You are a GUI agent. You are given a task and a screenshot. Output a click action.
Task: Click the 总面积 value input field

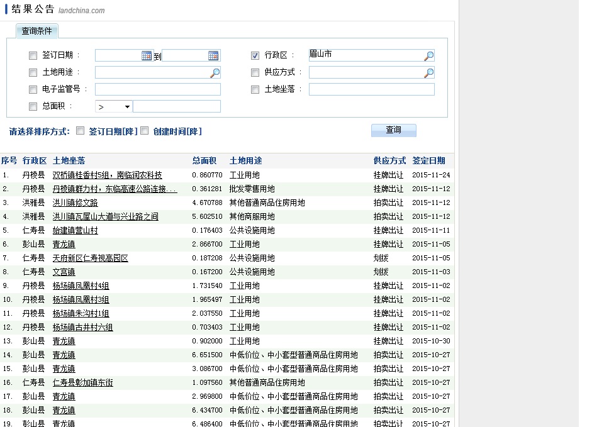tap(177, 106)
